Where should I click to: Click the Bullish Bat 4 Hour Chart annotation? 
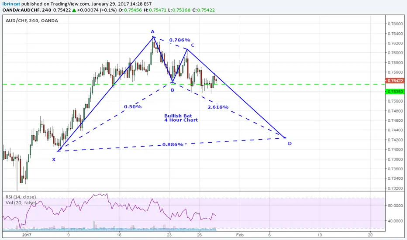[x=181, y=118]
